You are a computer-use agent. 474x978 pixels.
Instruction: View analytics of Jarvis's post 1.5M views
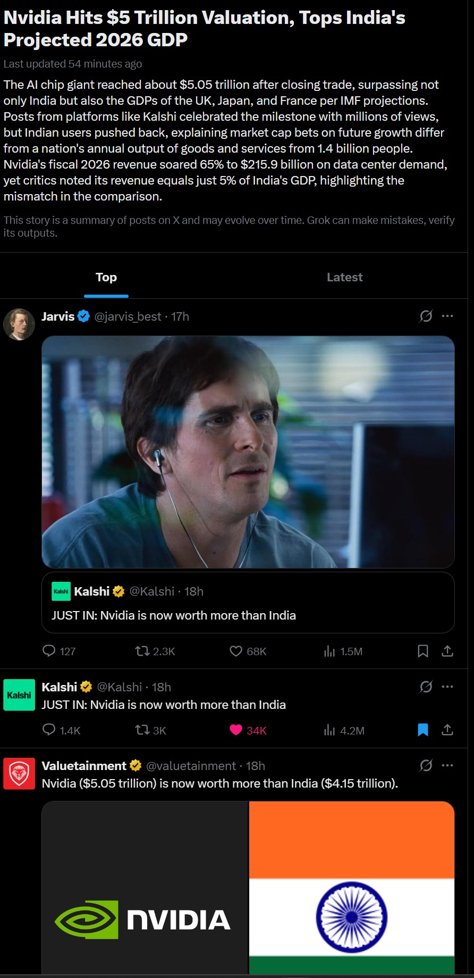point(343,651)
